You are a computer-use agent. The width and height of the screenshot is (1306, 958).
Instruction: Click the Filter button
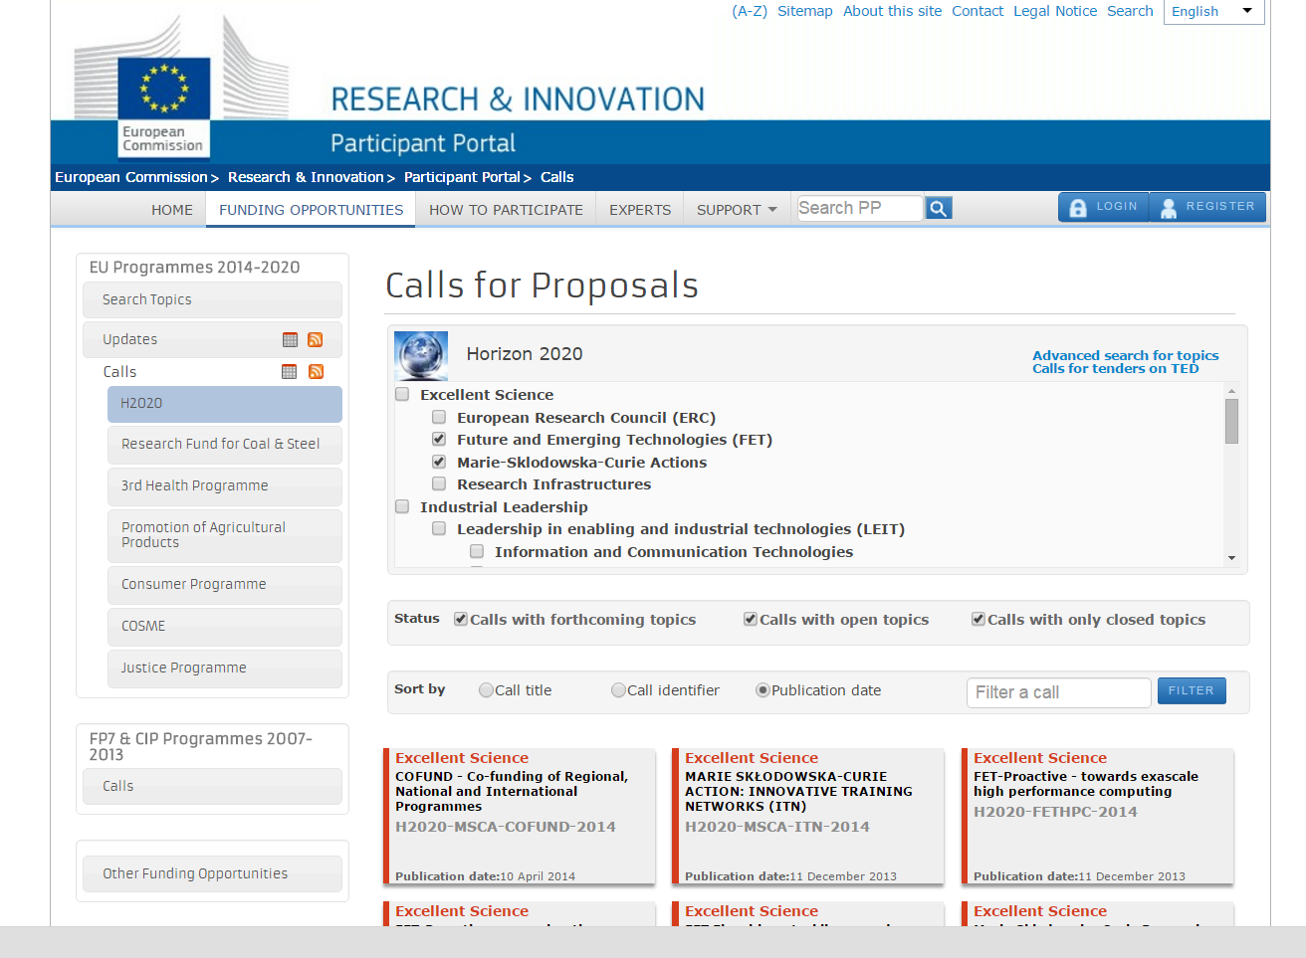coord(1192,690)
